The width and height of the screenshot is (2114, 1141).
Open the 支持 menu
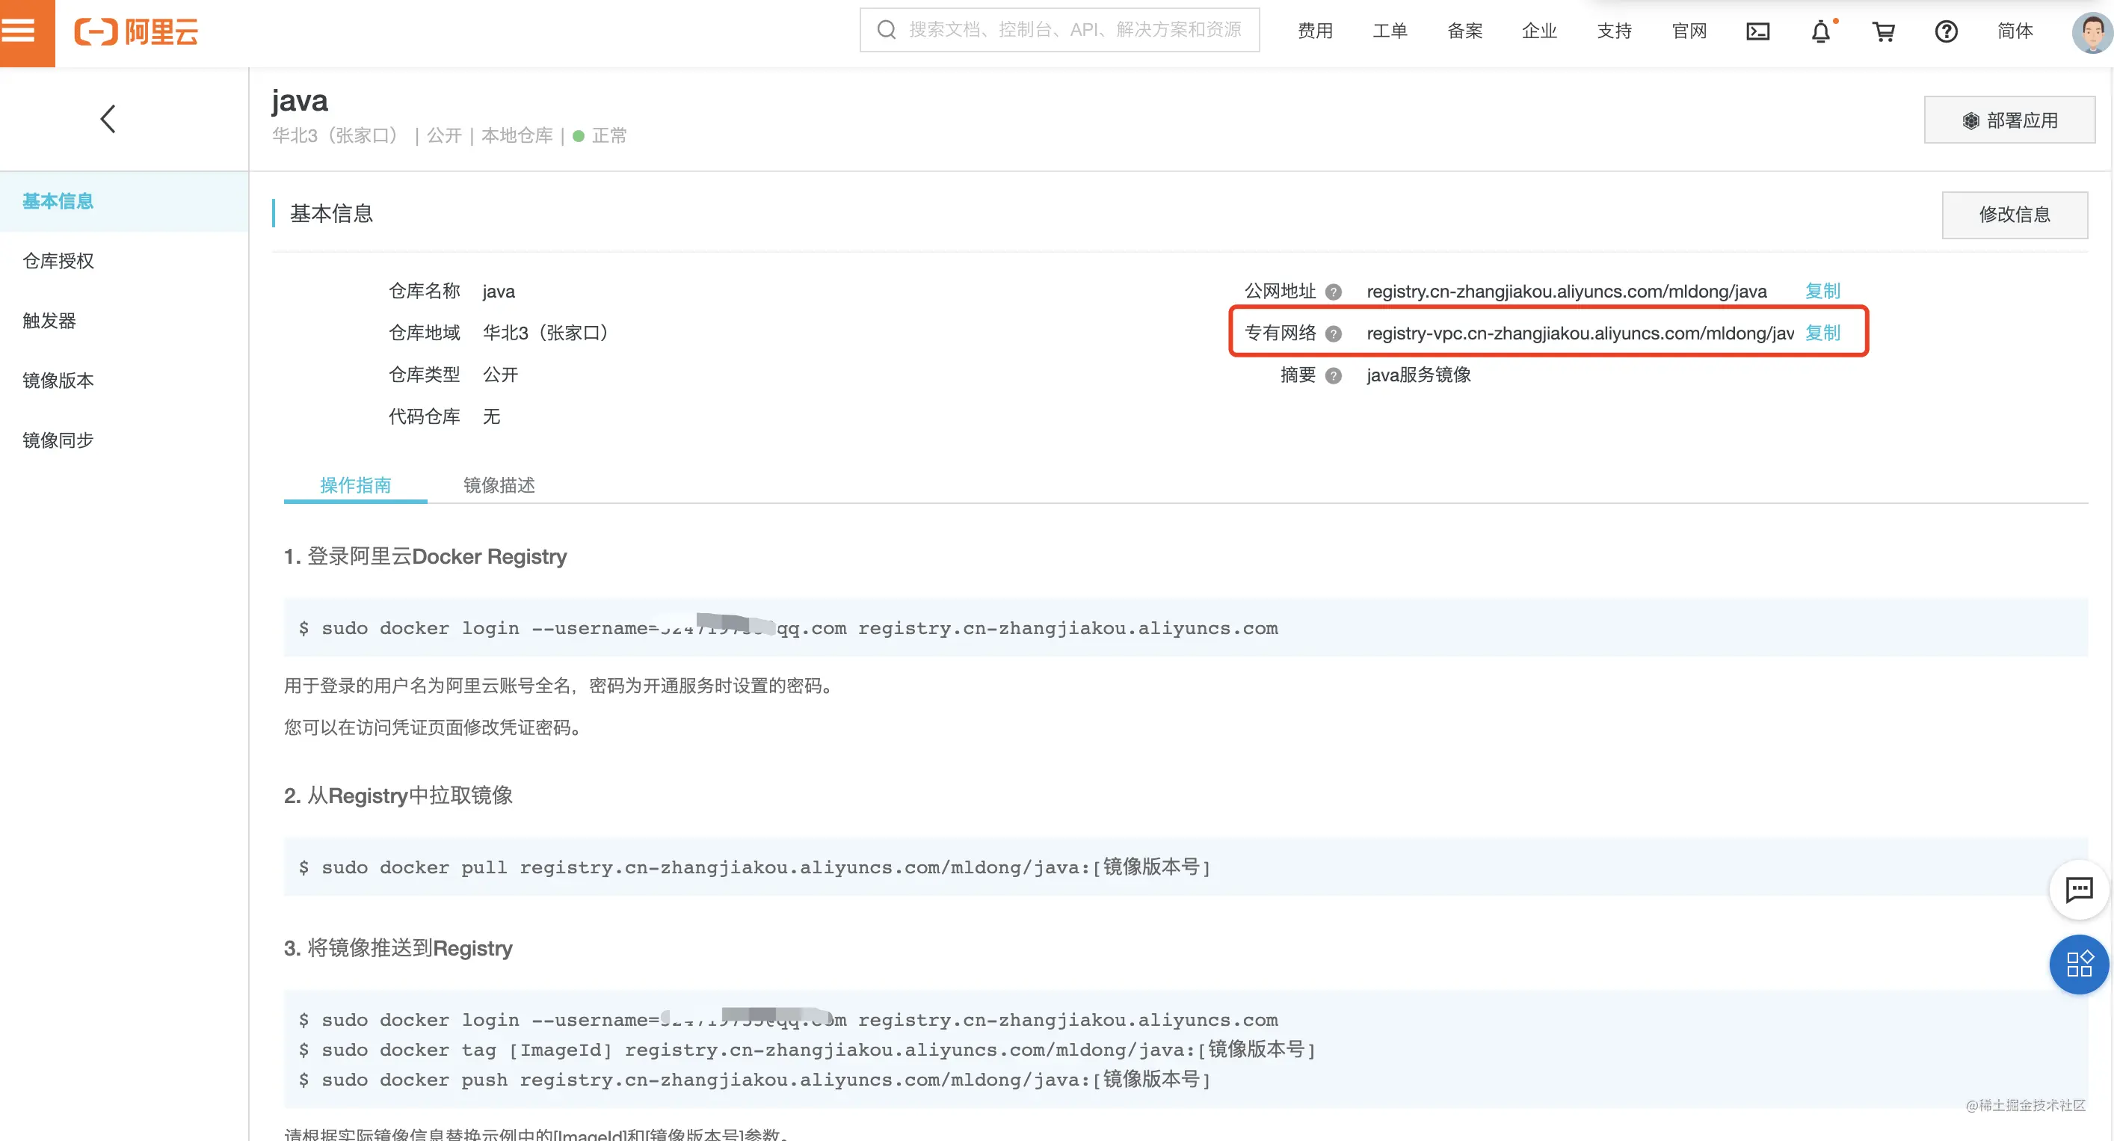[1614, 31]
